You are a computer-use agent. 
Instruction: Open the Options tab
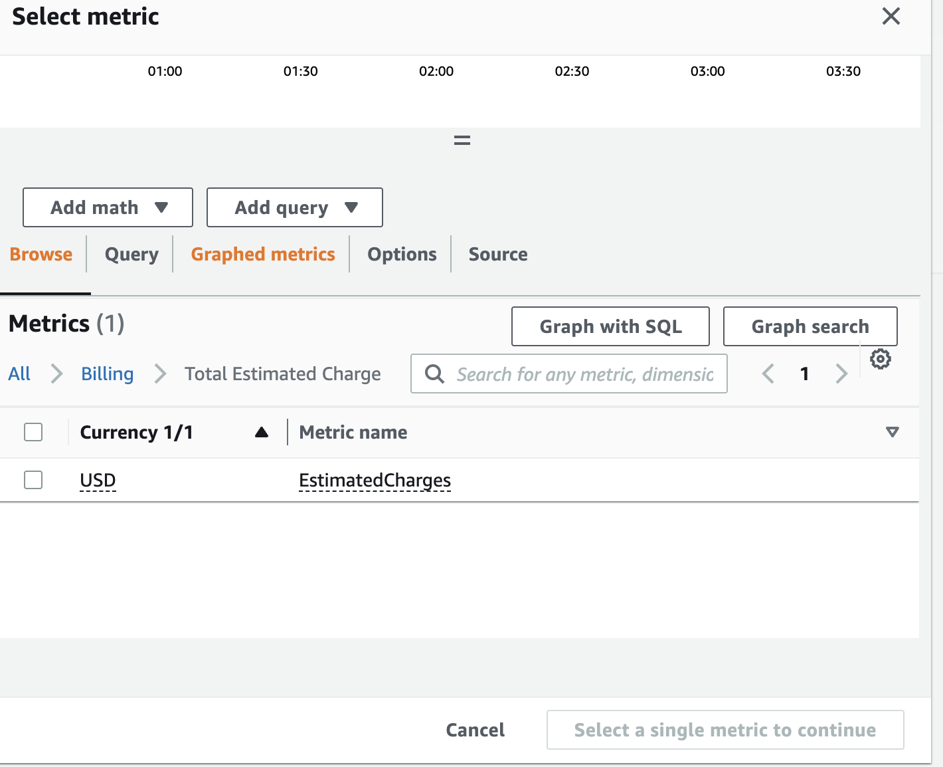(x=402, y=255)
